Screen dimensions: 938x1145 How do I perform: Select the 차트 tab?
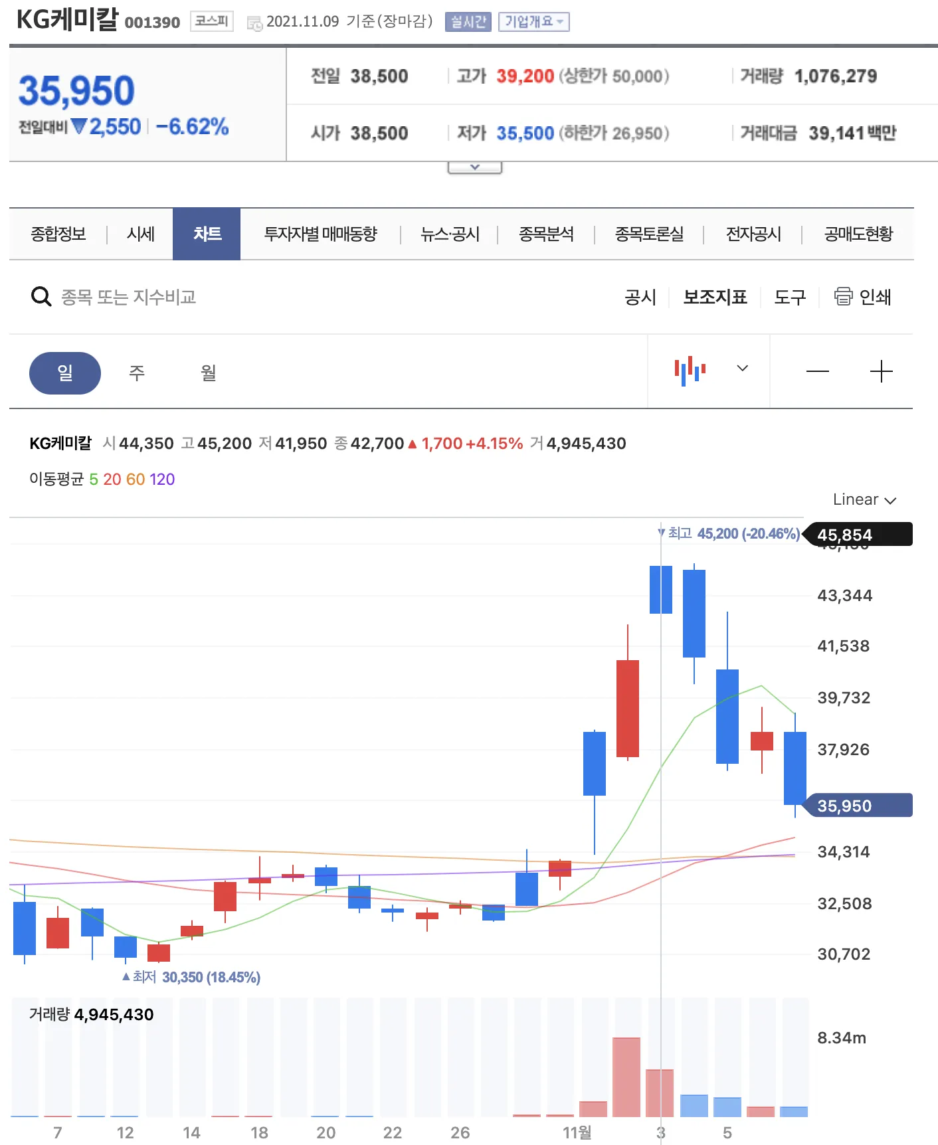pos(207,234)
